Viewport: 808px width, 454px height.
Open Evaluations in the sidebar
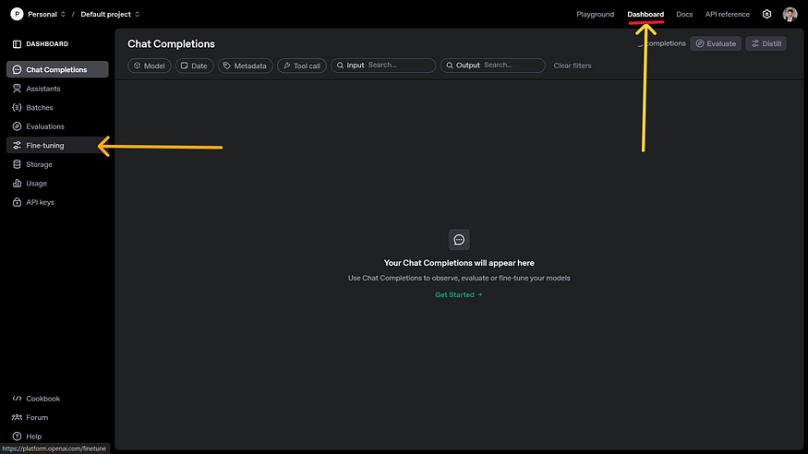click(57, 126)
